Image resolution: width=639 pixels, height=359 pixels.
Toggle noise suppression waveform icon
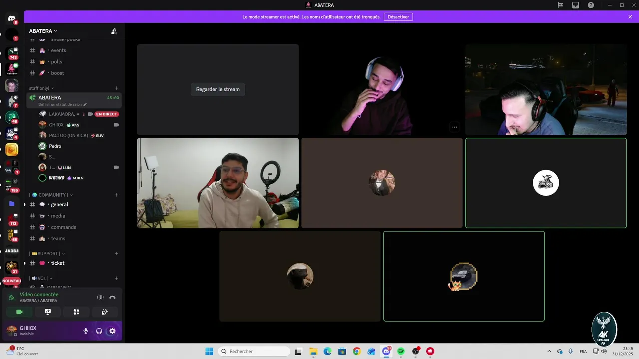[x=100, y=297]
